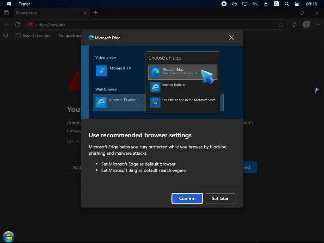The height and width of the screenshot is (243, 324).
Task: Click 'Set Microsoft Bing as default search engine' text
Action: coord(143,170)
